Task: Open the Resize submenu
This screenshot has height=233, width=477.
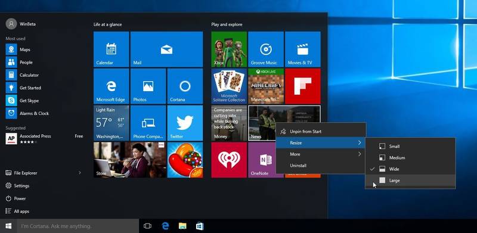Action: pyautogui.click(x=321, y=142)
